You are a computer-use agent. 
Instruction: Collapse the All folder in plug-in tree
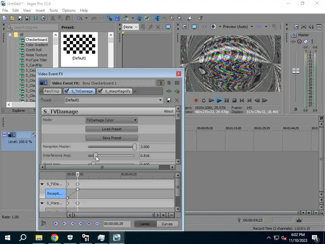pyautogui.click(x=10, y=35)
